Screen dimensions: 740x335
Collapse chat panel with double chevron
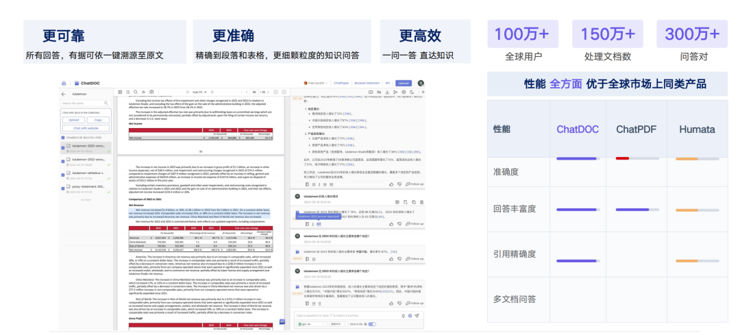coord(423,92)
